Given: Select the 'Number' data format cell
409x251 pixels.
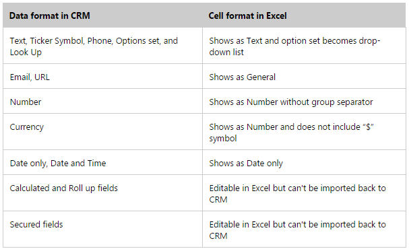Looking at the screenshot, I should tap(102, 101).
